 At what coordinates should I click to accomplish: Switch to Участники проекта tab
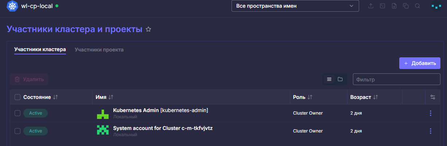(99, 50)
